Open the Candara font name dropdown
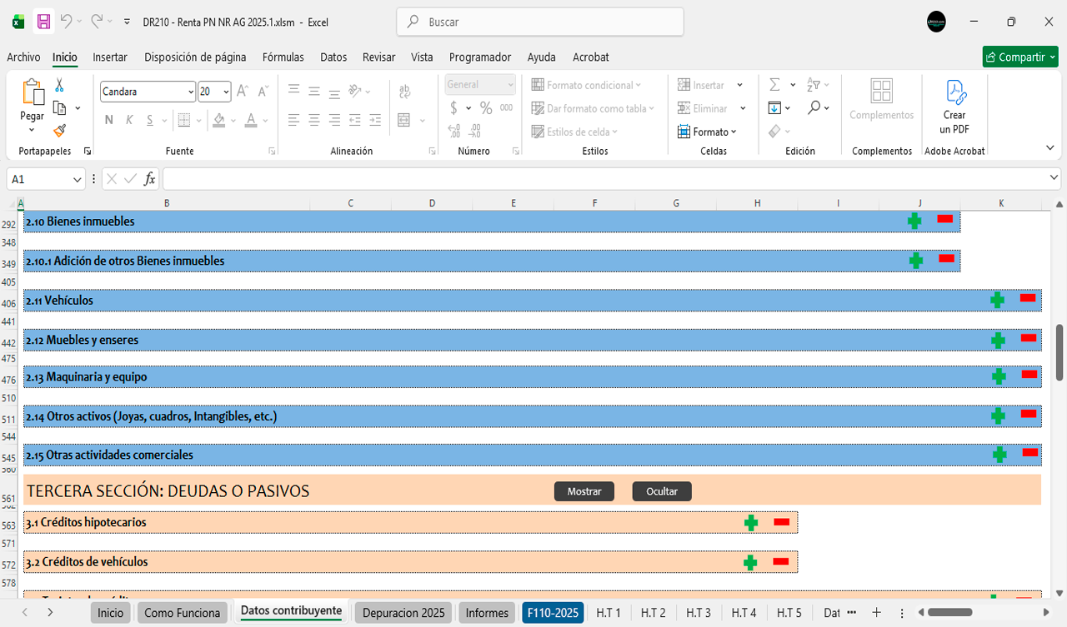The image size is (1067, 627). pos(191,92)
